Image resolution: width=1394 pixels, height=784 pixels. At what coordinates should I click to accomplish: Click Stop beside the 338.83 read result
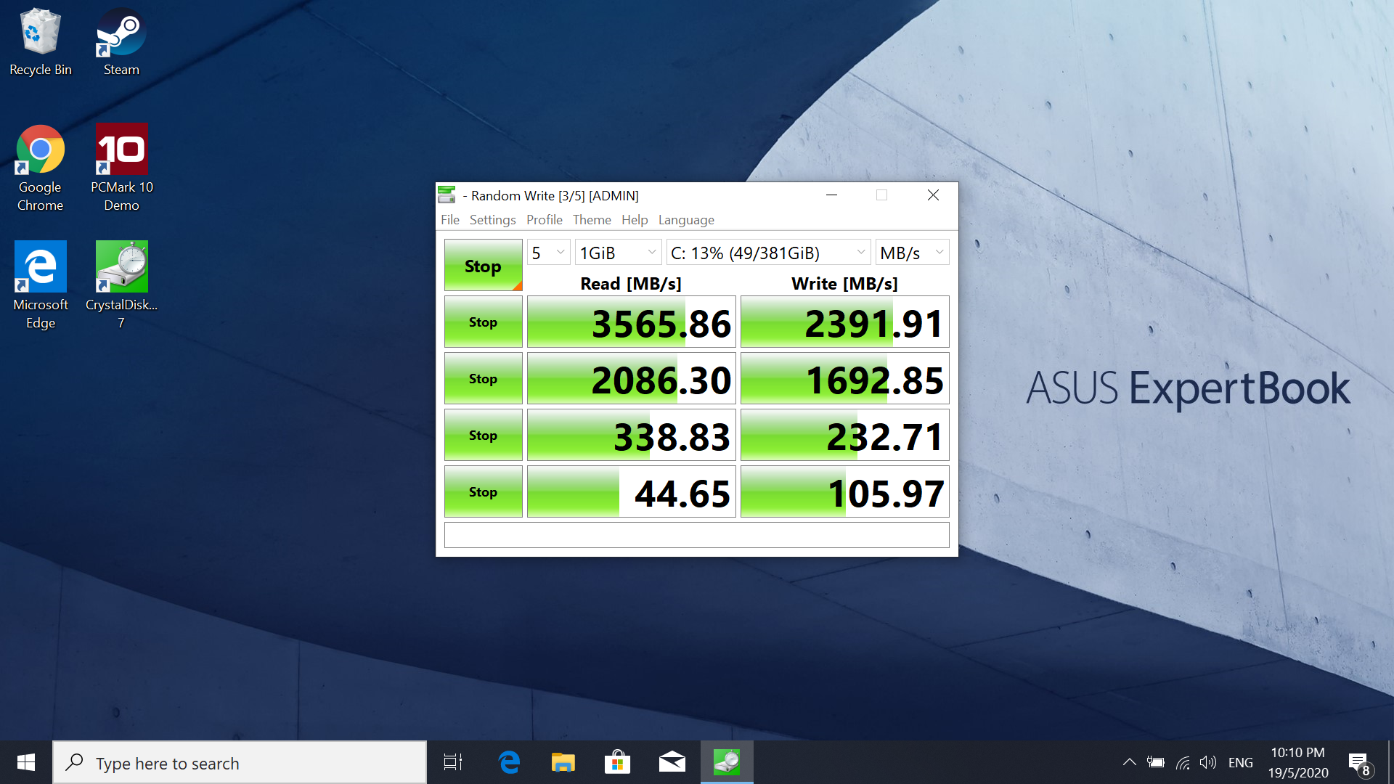(x=484, y=435)
